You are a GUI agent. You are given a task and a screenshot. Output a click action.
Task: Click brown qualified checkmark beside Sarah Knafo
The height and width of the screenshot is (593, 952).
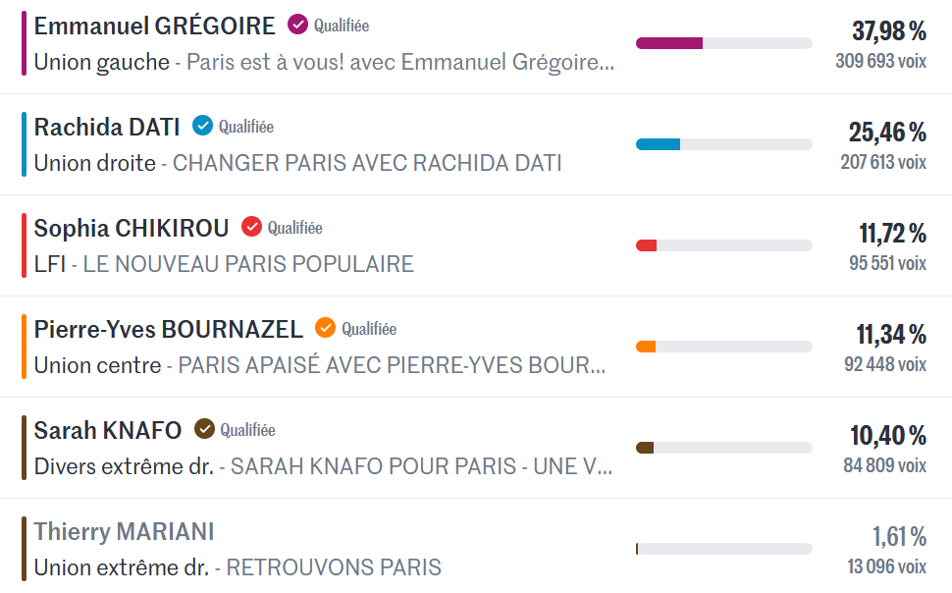tap(204, 429)
